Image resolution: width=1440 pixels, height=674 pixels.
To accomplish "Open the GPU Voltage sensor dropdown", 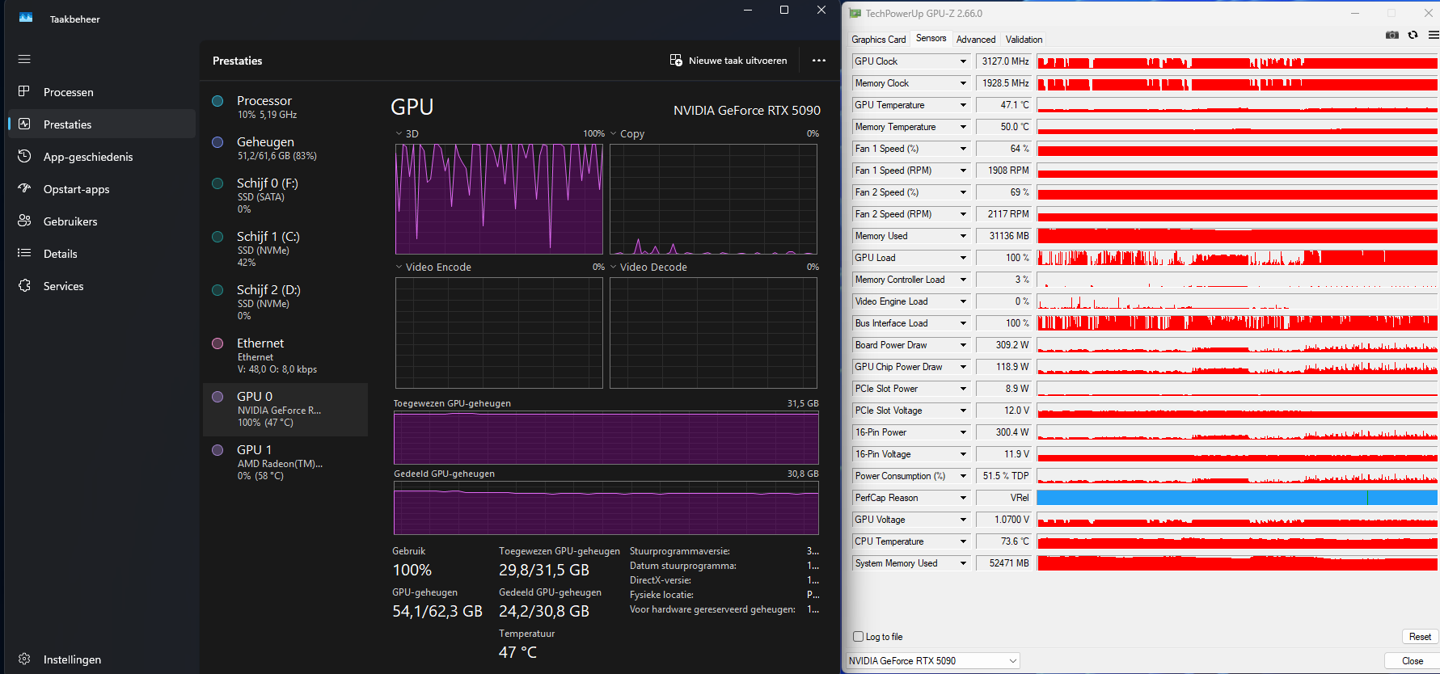I will pos(963,520).
